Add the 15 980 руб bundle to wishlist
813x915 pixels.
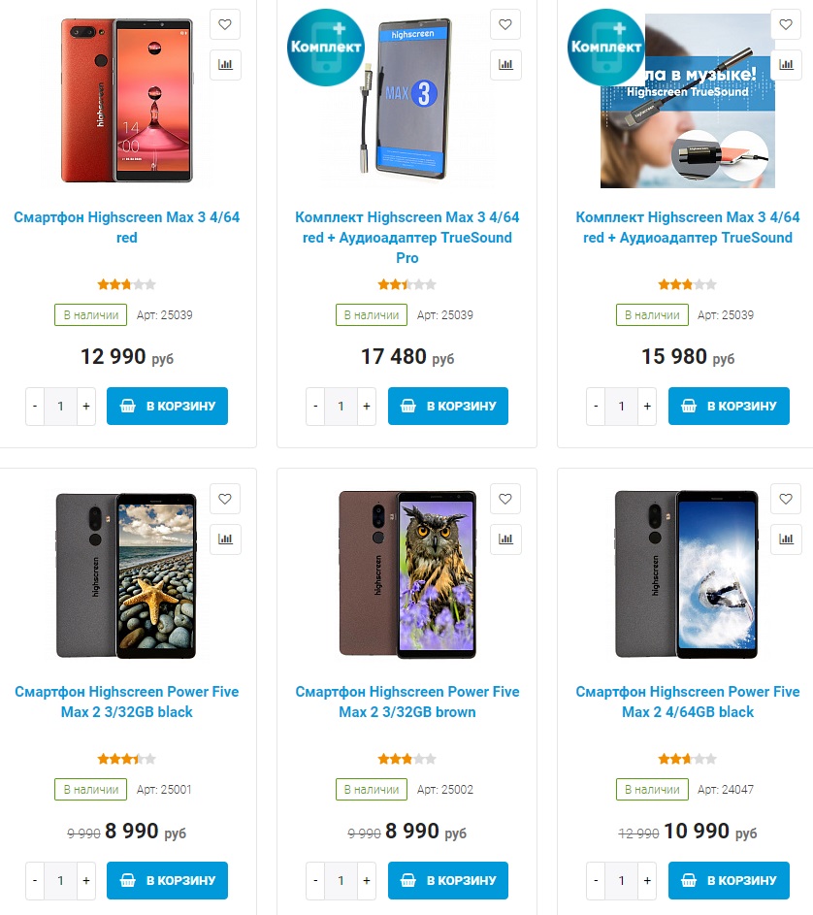786,24
